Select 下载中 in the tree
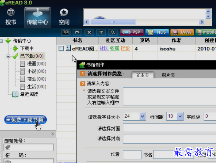The height and width of the screenshot is (163, 216). click(x=27, y=49)
